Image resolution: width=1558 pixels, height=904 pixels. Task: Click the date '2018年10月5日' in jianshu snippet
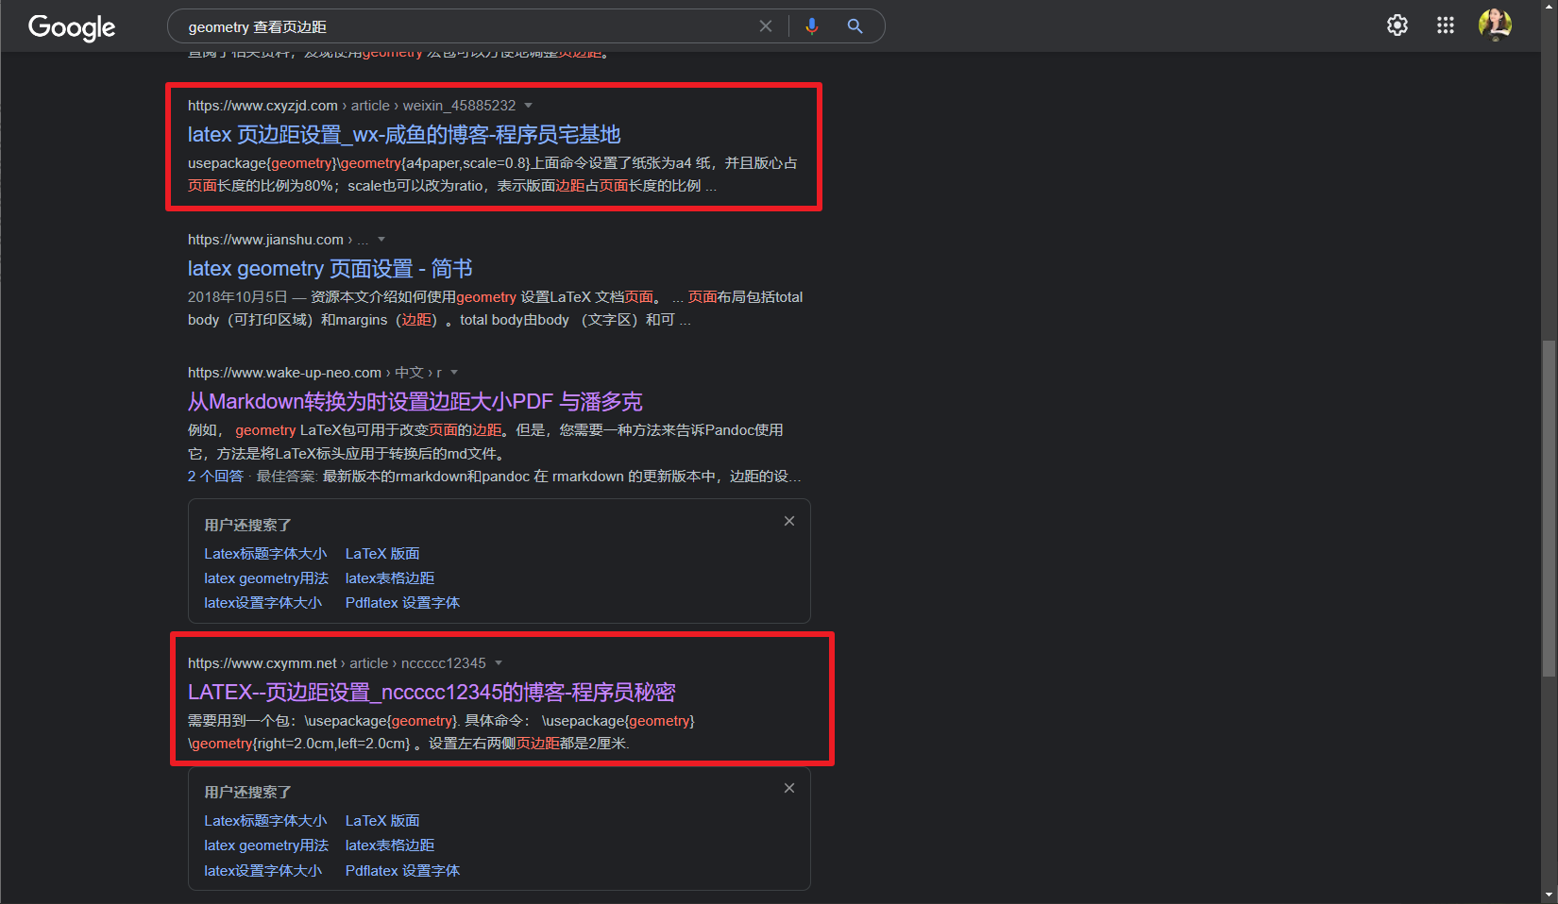pyautogui.click(x=237, y=297)
